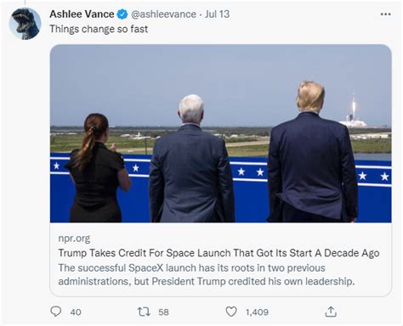Click the 40 replies count
403x326 pixels.
click(x=76, y=312)
